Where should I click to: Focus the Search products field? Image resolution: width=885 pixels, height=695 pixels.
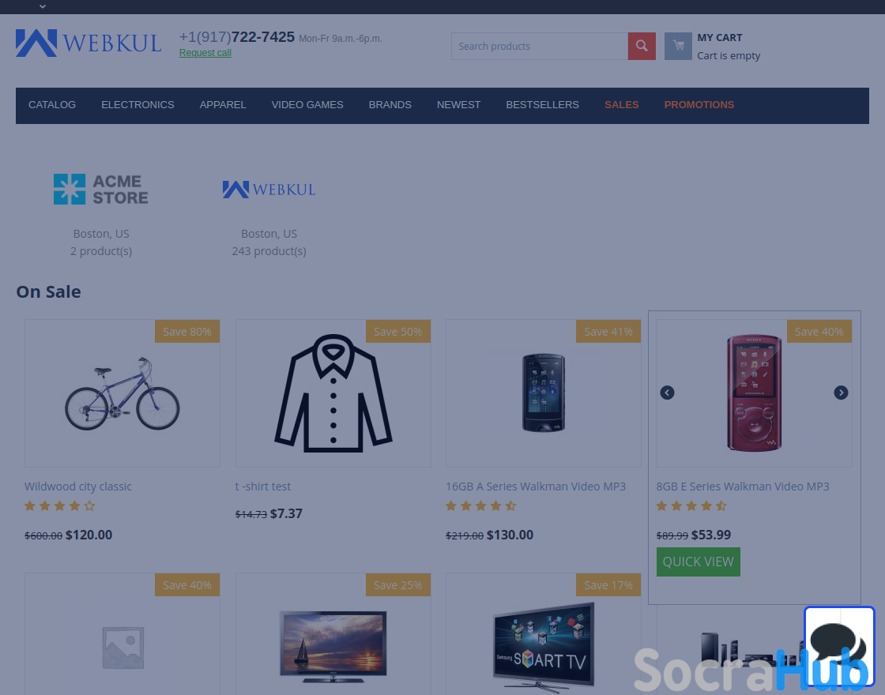click(540, 46)
